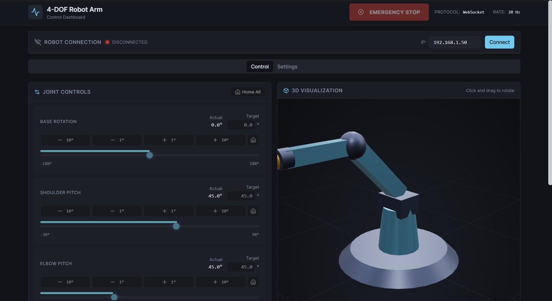The height and width of the screenshot is (301, 552).
Task: Click the Base Rotation slider handle
Action: [x=150, y=155]
